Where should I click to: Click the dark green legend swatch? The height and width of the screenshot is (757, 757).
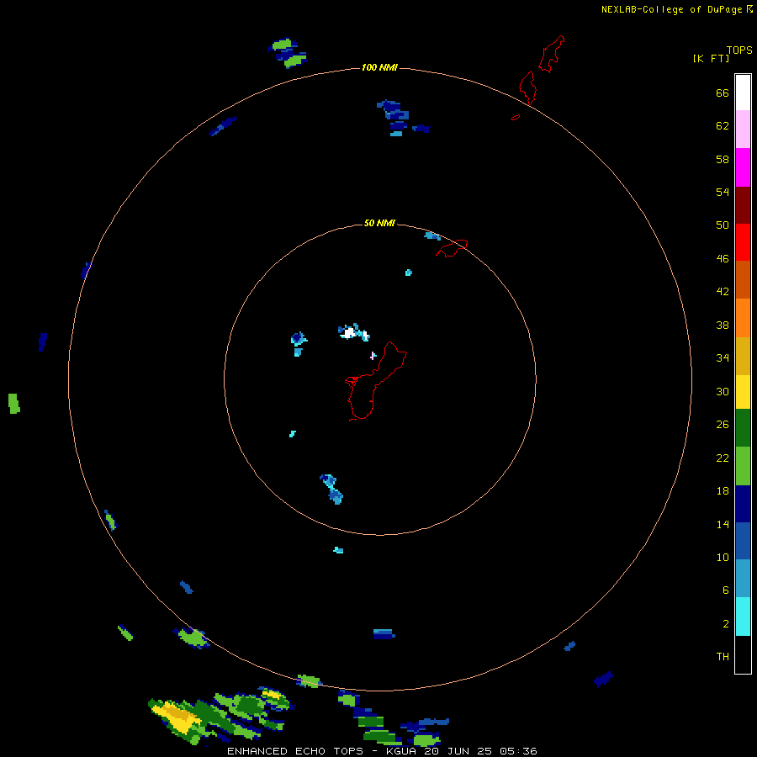click(x=743, y=428)
